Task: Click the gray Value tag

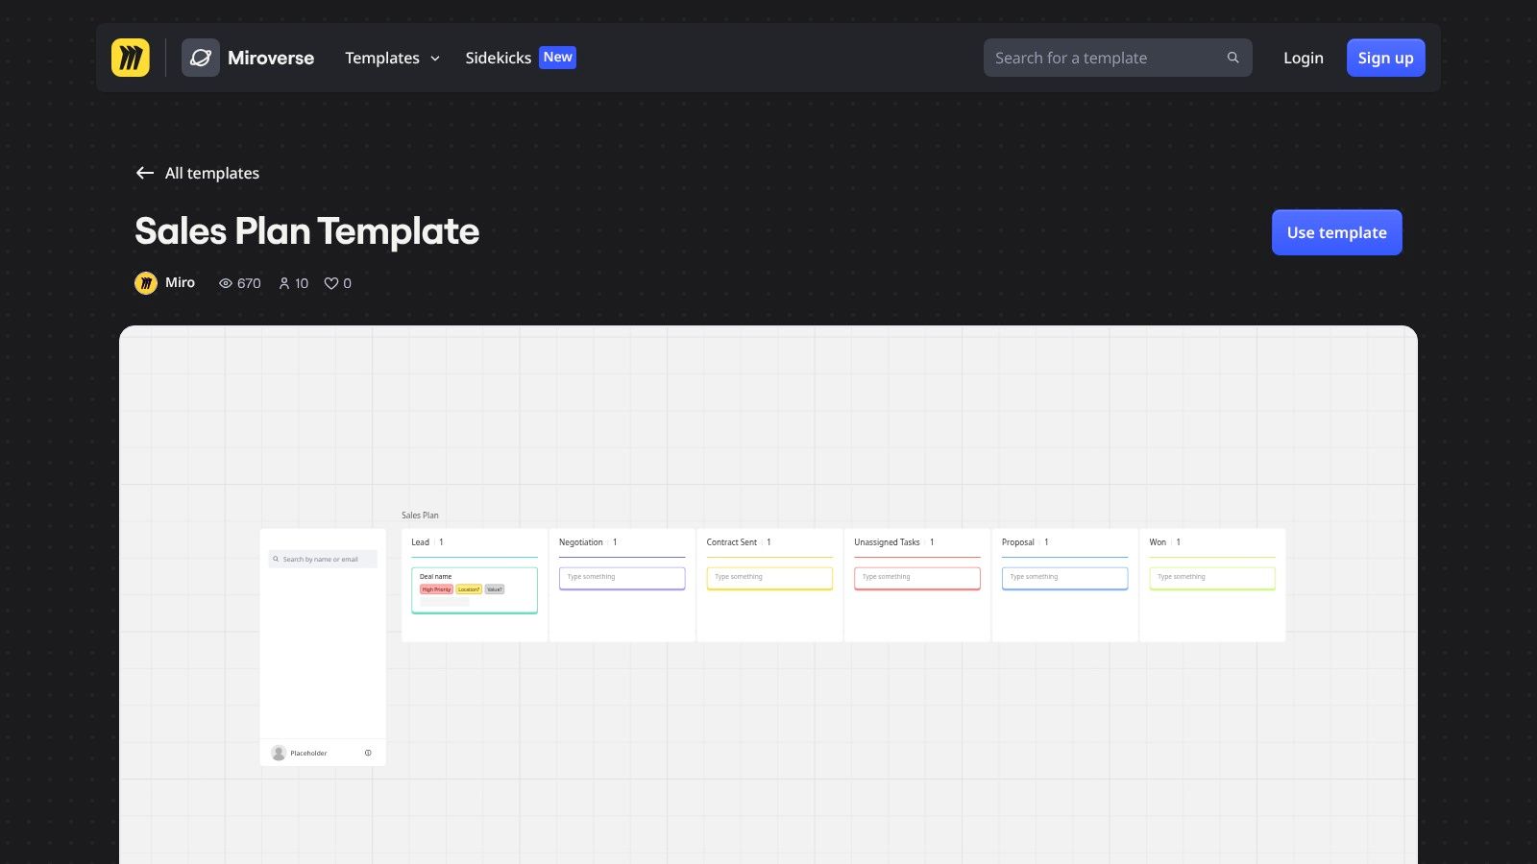Action: [x=495, y=589]
